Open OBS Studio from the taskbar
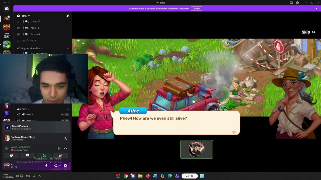Screen dimensions: 321x180 coord(118,176)
